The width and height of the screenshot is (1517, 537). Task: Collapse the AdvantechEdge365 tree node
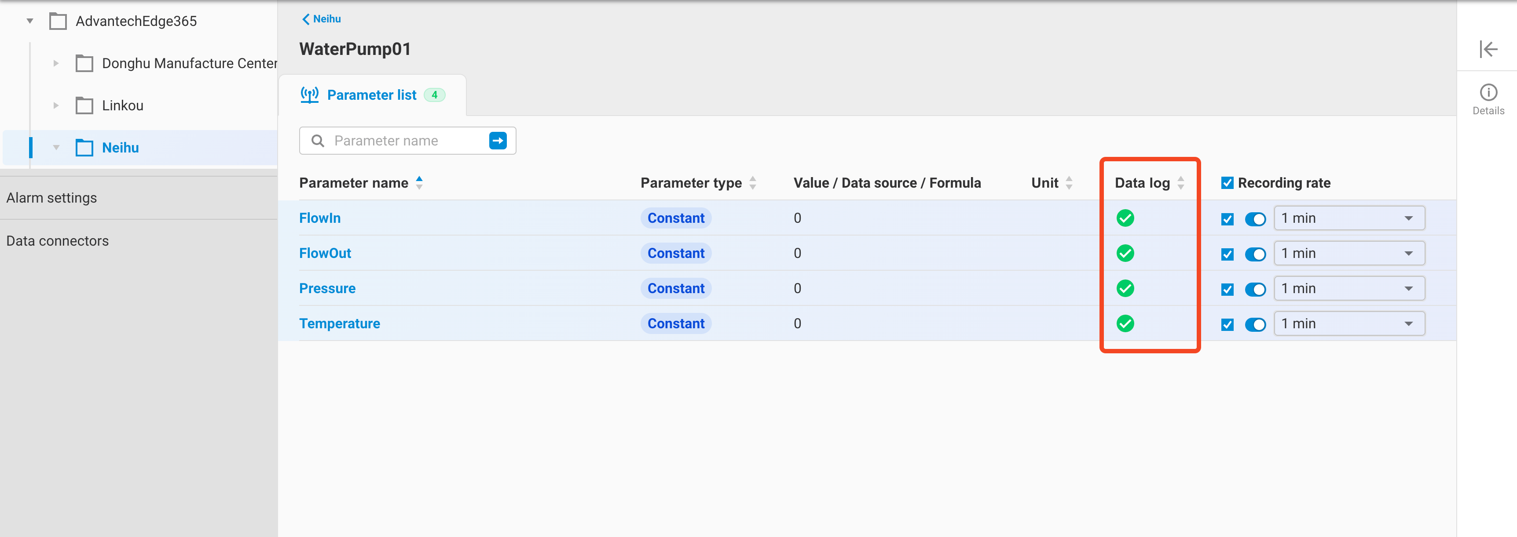click(x=29, y=21)
